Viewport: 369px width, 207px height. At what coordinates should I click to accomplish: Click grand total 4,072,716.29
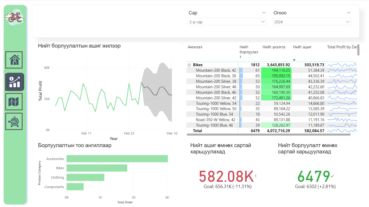pyautogui.click(x=278, y=131)
